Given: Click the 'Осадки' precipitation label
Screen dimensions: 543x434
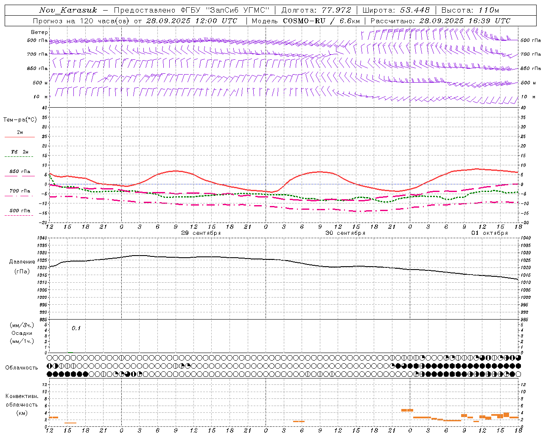Looking at the screenshot, I should tap(22, 333).
